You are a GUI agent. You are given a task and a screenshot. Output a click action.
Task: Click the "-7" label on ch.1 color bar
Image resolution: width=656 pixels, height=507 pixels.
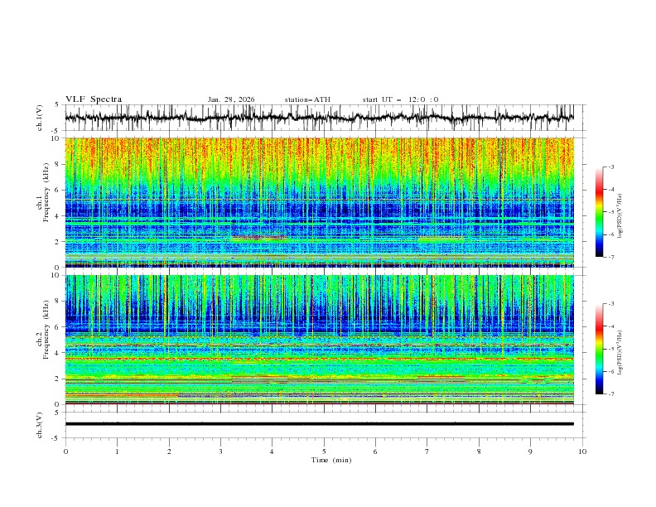coord(611,257)
